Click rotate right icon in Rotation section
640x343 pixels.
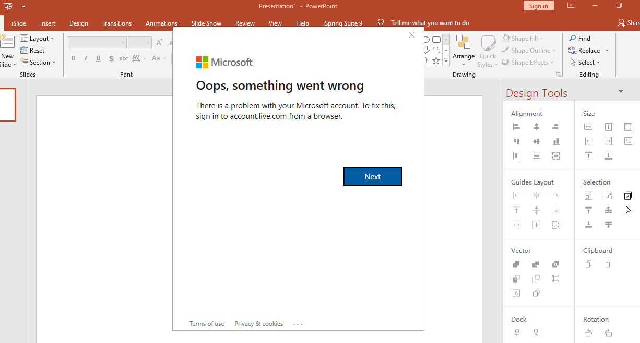[x=608, y=333]
